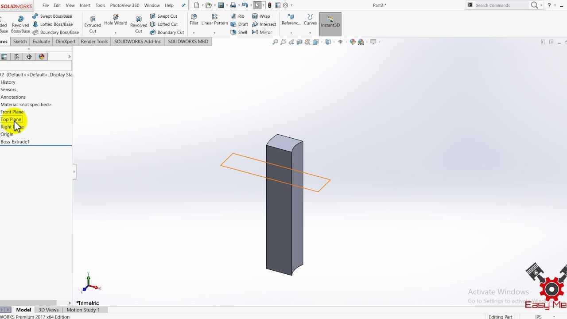567x319 pixels.
Task: Expand the Linear Pattern dropdown arrow
Action: point(214,33)
